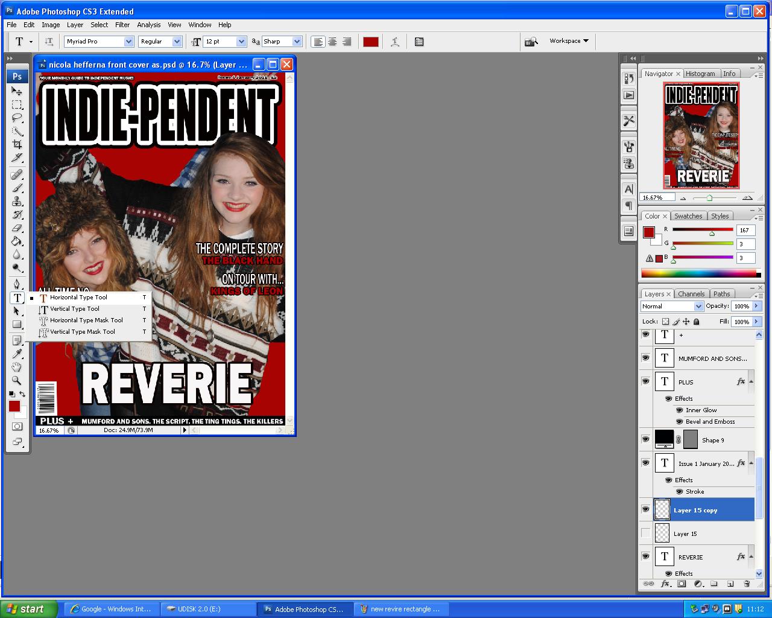Select the Clone Stamp tool

(17, 202)
